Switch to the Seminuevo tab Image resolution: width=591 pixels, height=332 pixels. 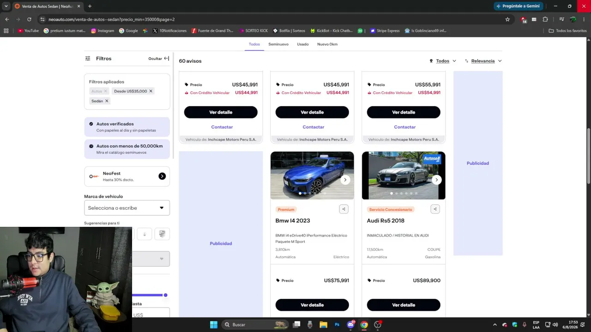[x=278, y=44]
